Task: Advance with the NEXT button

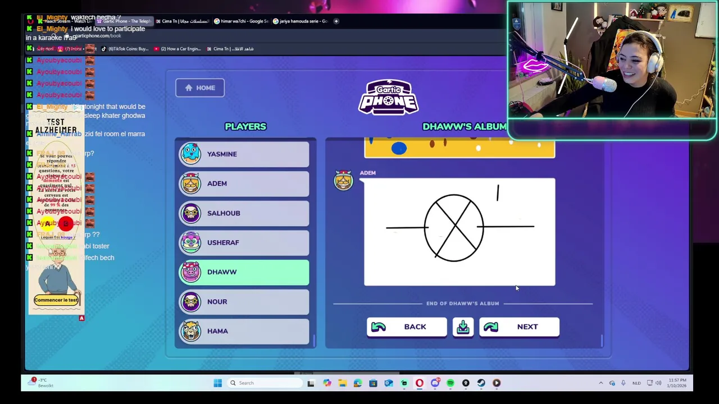Action: (519, 327)
